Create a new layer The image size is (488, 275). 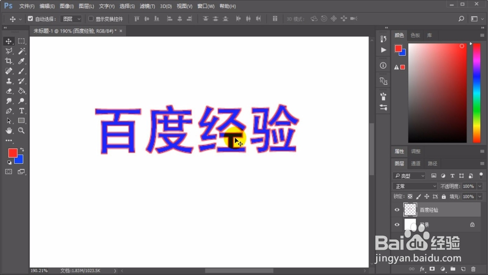tap(463, 269)
